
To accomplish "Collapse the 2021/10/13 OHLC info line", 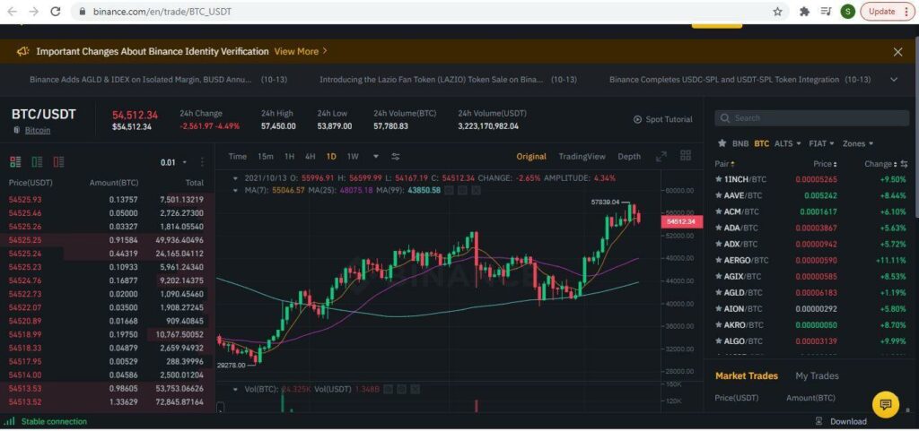I will pos(236,177).
